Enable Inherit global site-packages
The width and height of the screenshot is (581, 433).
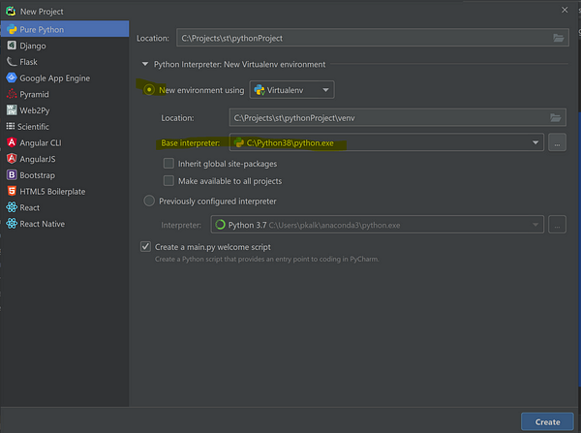(168, 164)
